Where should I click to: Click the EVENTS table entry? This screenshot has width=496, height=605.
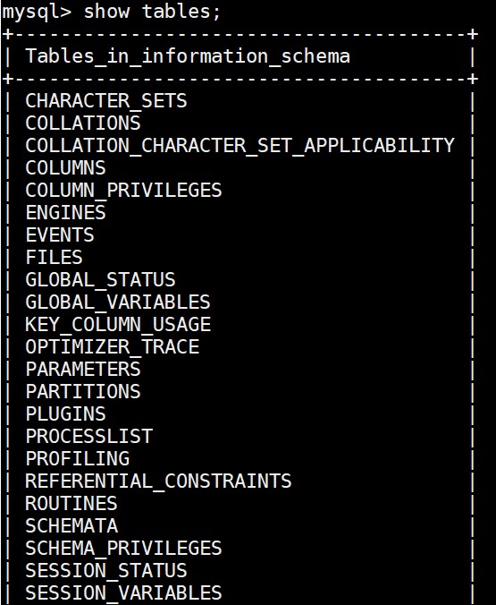click(60, 235)
